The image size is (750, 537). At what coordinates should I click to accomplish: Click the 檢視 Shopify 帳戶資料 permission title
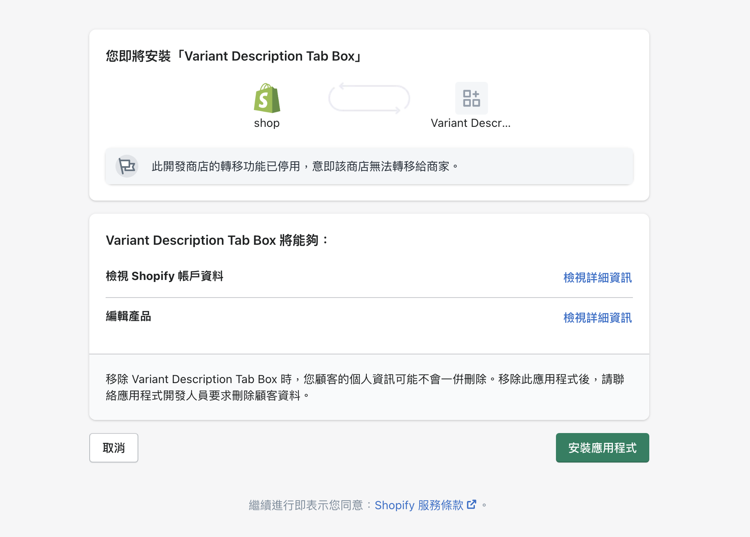(x=165, y=276)
